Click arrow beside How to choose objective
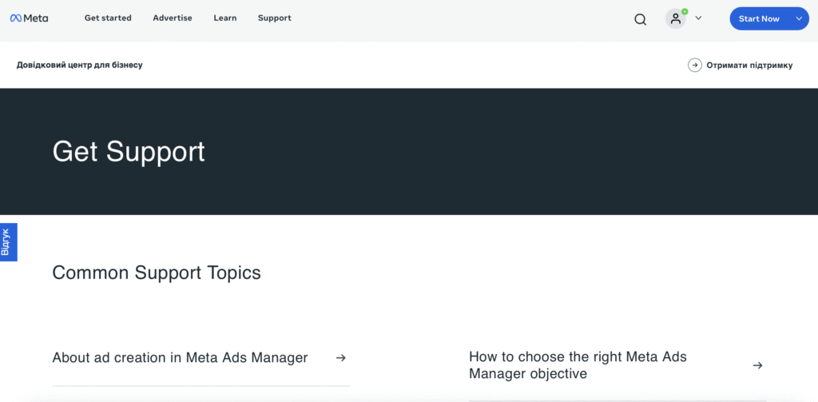This screenshot has width=818, height=402. coord(757,365)
